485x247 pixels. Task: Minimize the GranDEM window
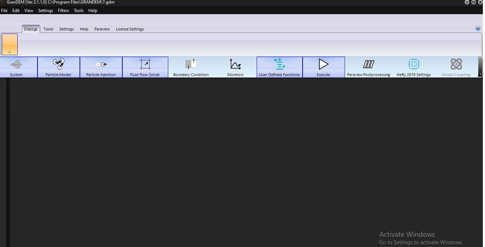click(x=467, y=2)
